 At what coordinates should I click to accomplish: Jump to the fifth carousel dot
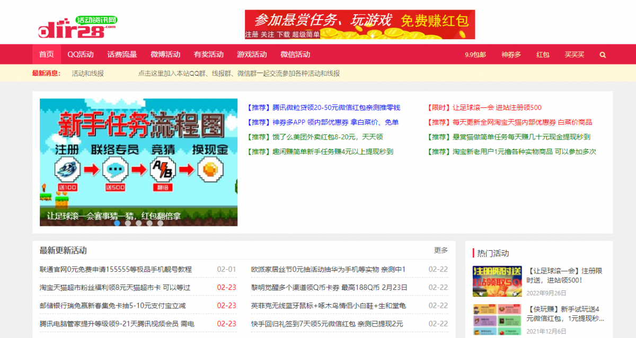(161, 223)
